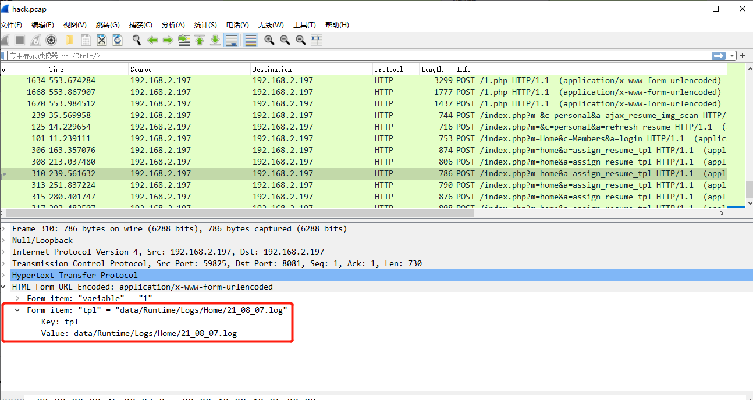Open the 编辑(E) menu
Viewport: 753px width, 400px height.
tap(42, 25)
